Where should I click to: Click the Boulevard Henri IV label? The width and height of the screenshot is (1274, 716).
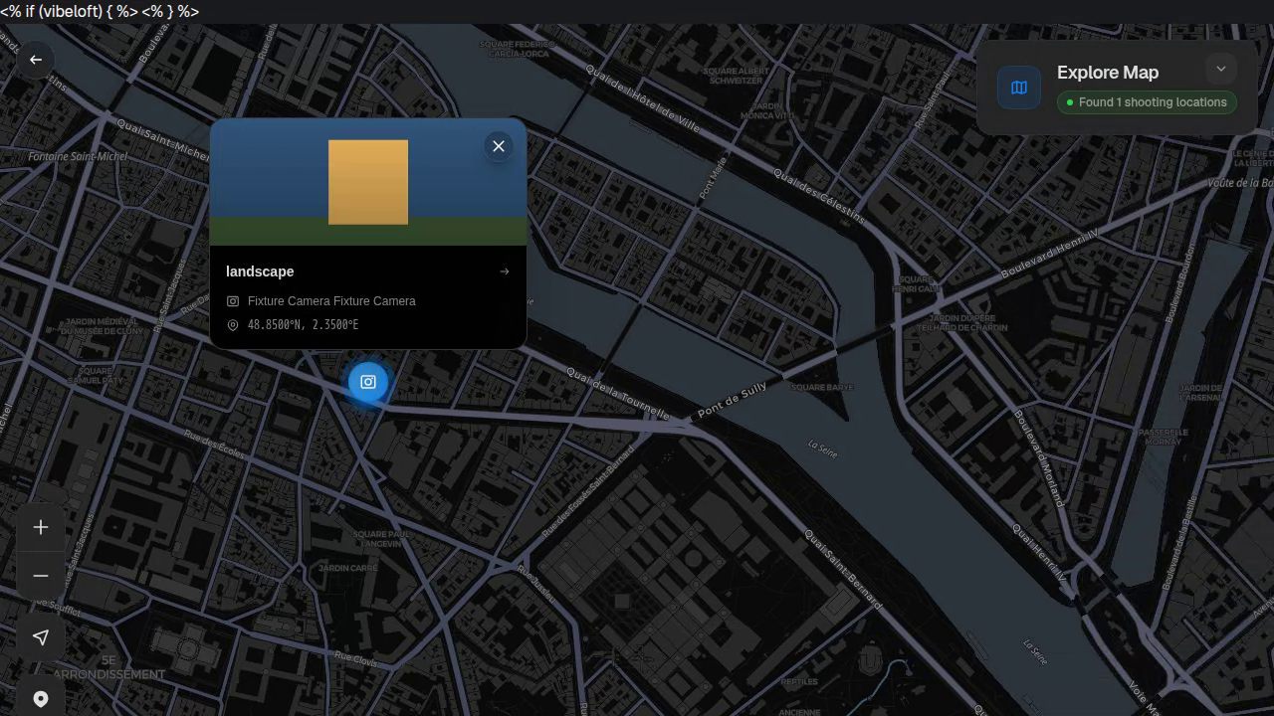(1050, 253)
